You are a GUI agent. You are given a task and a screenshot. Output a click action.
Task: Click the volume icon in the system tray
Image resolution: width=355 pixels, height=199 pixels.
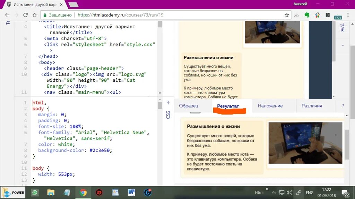(289, 193)
